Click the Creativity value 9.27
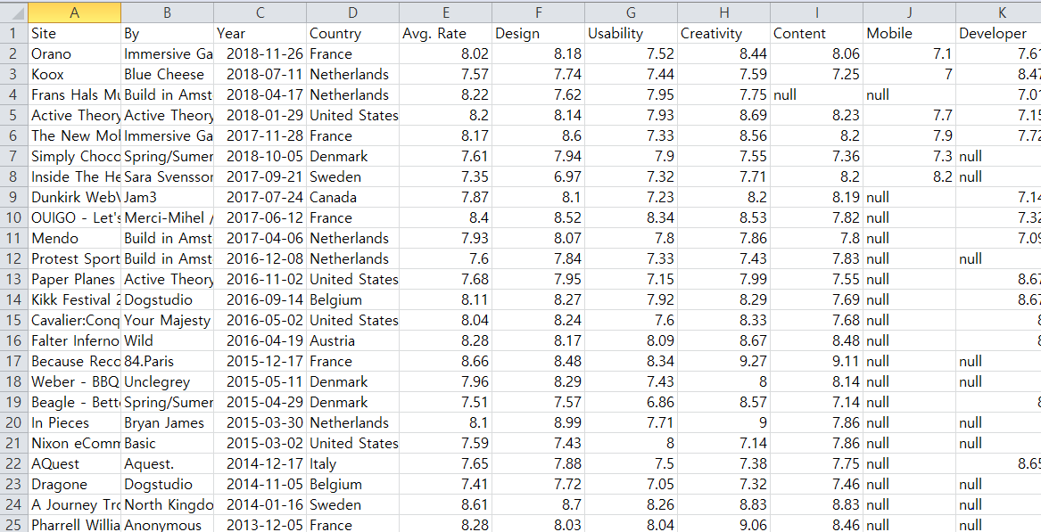The image size is (1041, 532). point(723,361)
